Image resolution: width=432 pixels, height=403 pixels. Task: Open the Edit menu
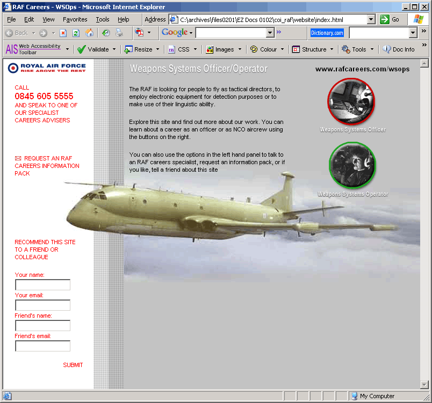pyautogui.click(x=29, y=19)
